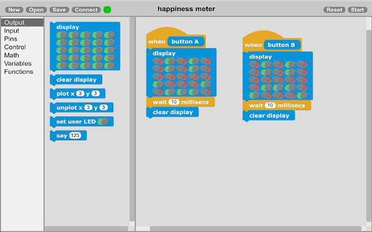Select the 'when button B' hat block
Screen dimensions: 372x232
pos(272,41)
